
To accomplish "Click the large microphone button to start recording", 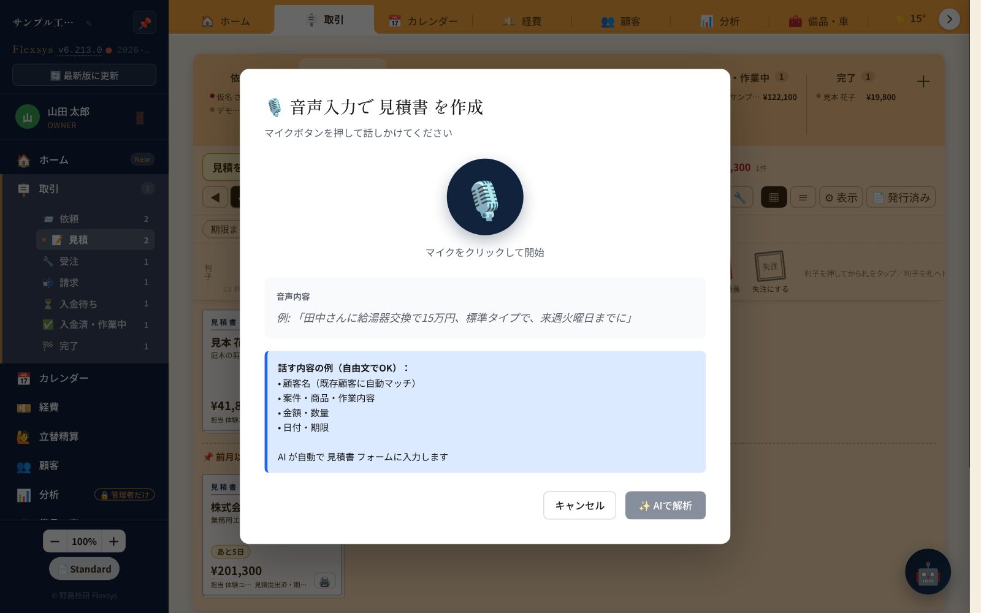I will click(x=484, y=197).
